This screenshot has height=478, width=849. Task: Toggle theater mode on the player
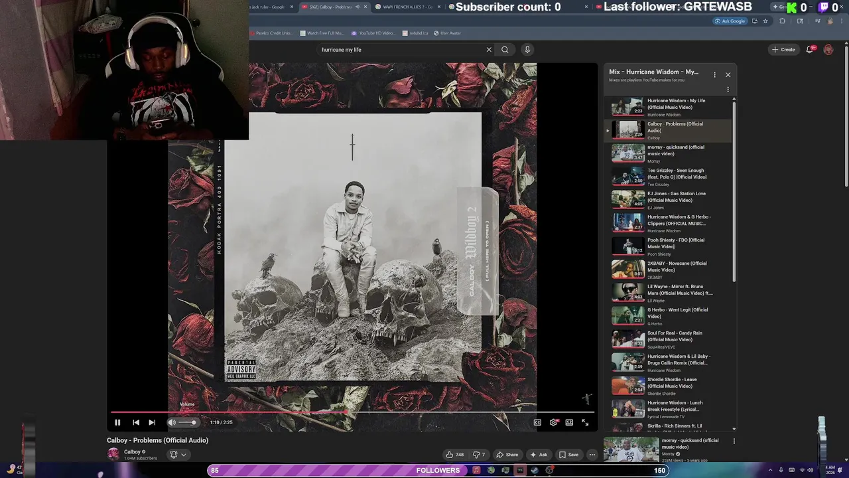click(x=569, y=422)
